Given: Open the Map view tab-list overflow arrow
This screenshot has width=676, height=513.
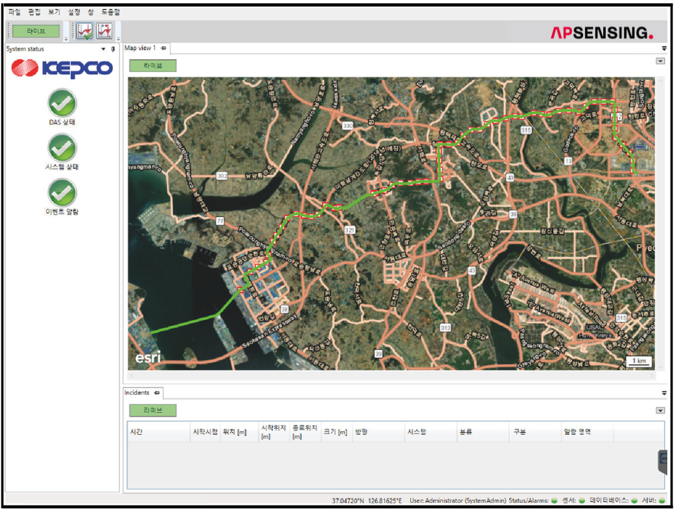Looking at the screenshot, I should coord(665,48).
